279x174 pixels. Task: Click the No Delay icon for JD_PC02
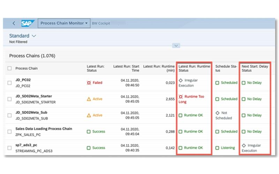click(x=243, y=83)
